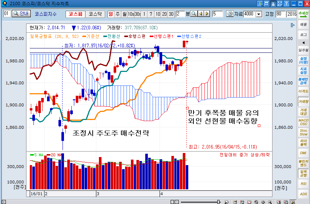310x204 pixels.
Task: Click the magnifier icon right of the slider
Action: pos(227,201)
